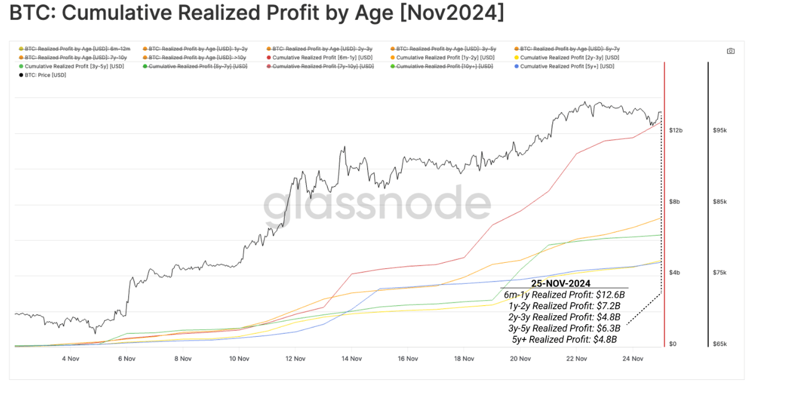Click the $12b profit axis label
Screen dimensions: 797x393
click(x=676, y=130)
